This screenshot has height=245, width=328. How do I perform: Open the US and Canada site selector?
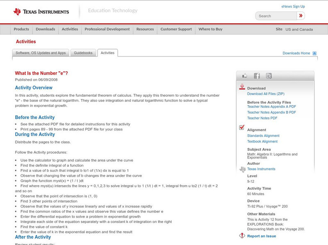[299, 29]
